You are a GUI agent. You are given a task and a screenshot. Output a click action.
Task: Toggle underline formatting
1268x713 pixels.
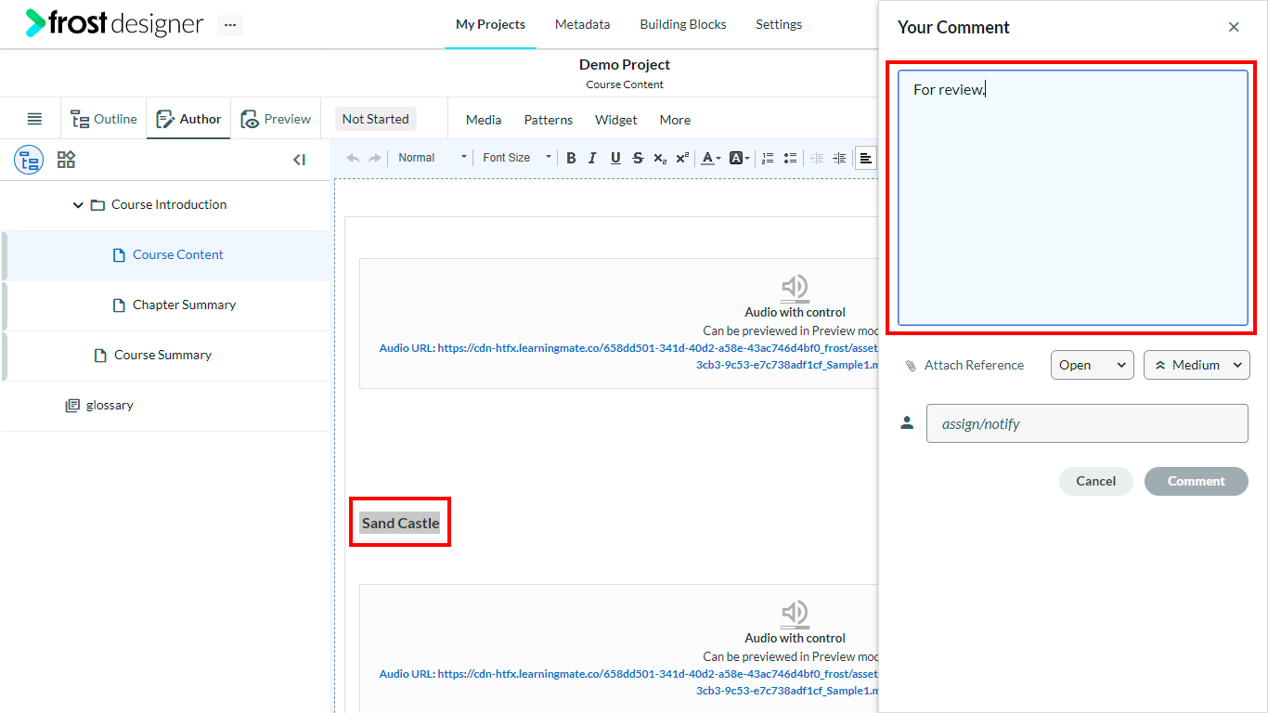615,158
